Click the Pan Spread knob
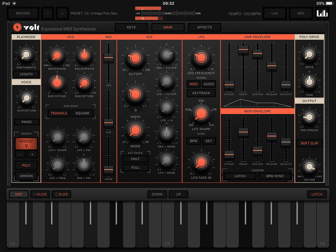336x252 pixels. (309, 117)
